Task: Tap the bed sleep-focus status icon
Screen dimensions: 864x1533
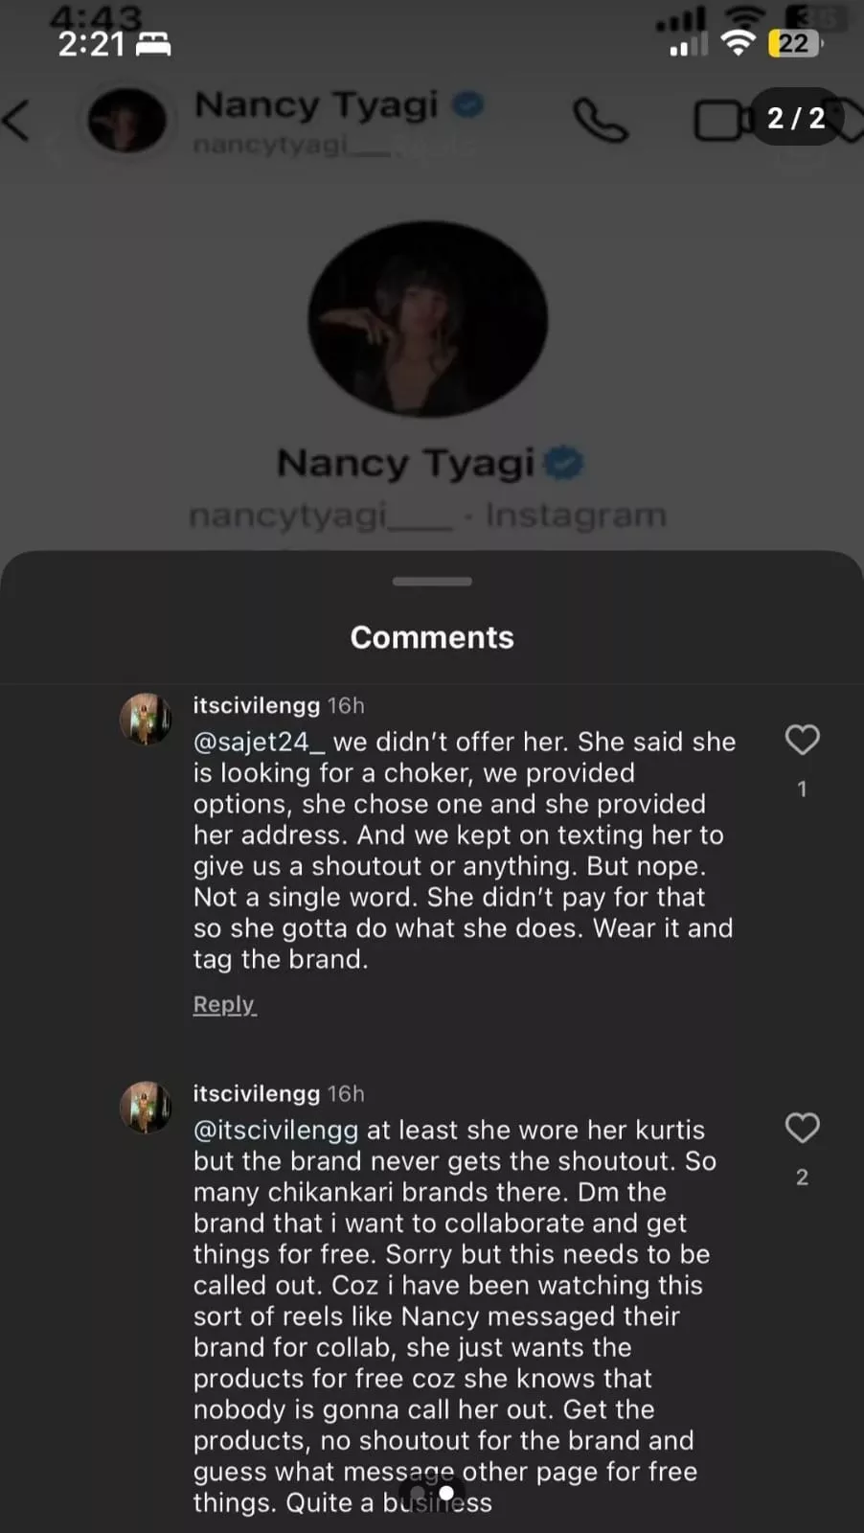Action: 153,44
